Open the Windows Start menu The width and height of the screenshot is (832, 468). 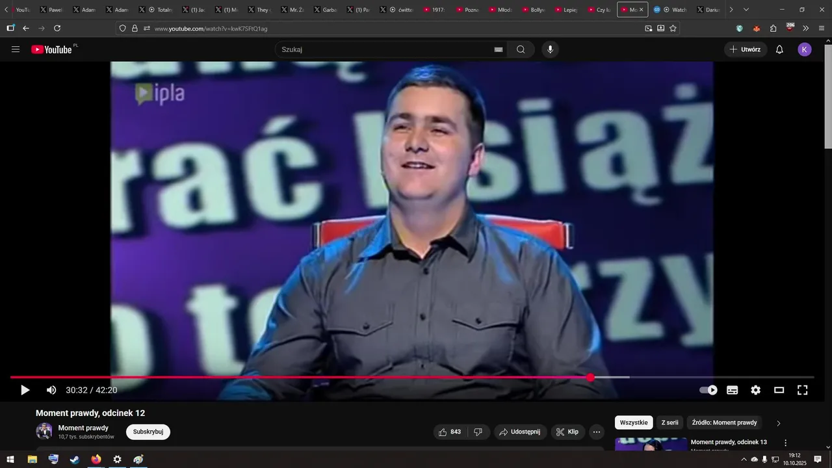(x=10, y=460)
